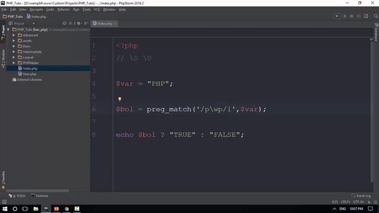Expand the Basic folder
Image resolution: width=379 pixels, height=213 pixels.
click(14, 46)
